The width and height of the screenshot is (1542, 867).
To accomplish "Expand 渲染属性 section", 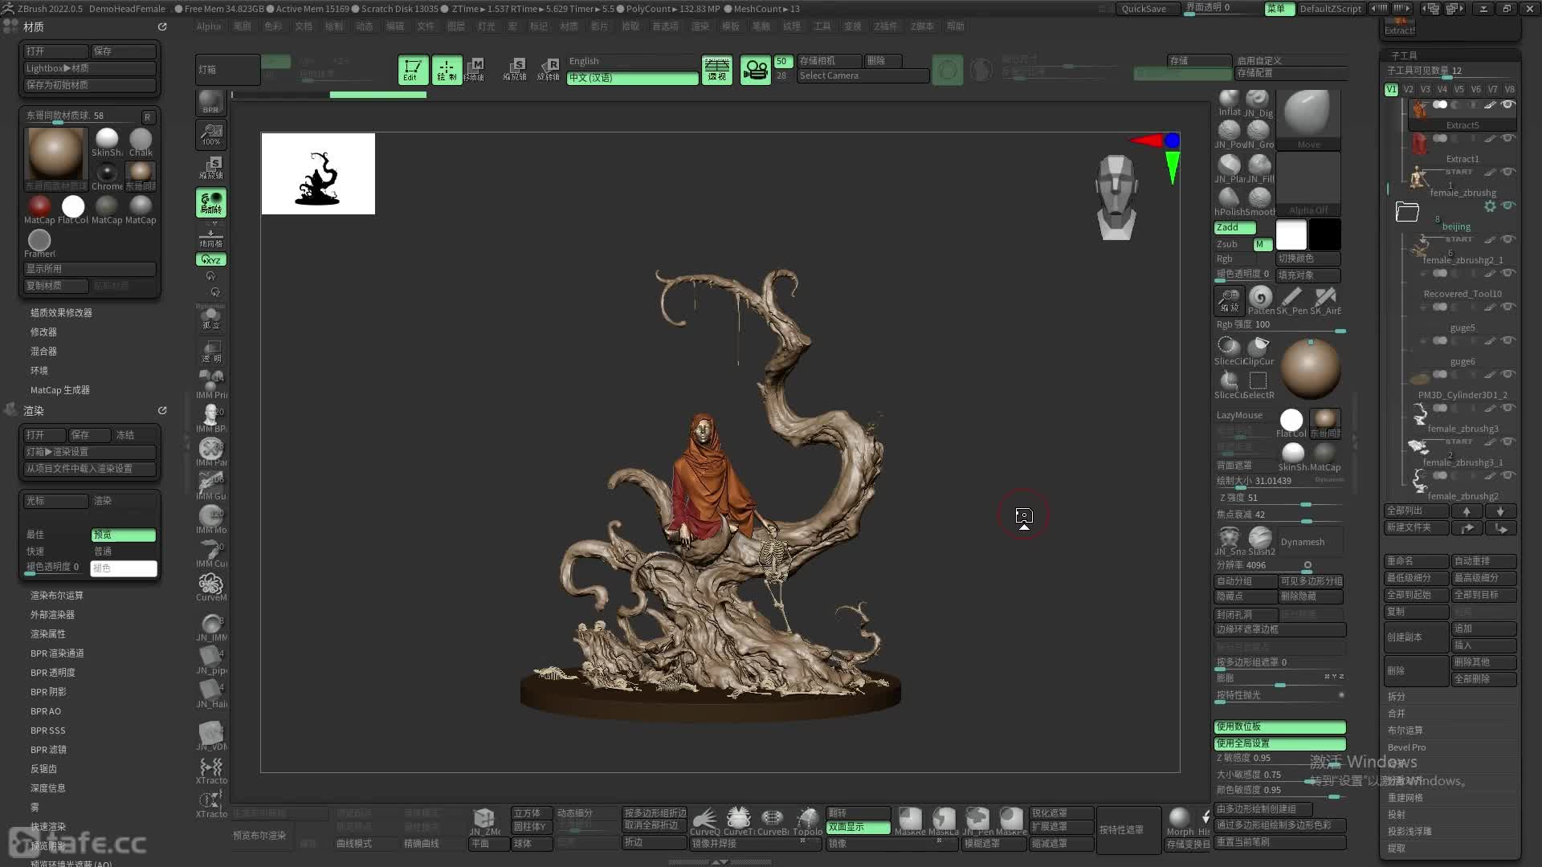I will coord(48,633).
